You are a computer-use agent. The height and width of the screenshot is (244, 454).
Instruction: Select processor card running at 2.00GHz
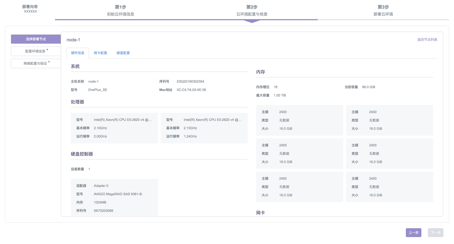[114, 128]
